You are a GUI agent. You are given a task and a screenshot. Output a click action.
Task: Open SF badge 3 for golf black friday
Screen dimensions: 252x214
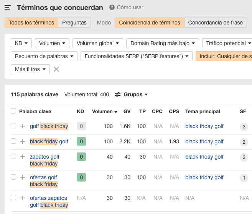(244, 127)
